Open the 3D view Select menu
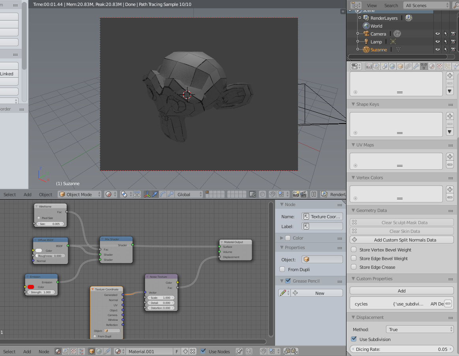459x356 pixels. [9, 195]
